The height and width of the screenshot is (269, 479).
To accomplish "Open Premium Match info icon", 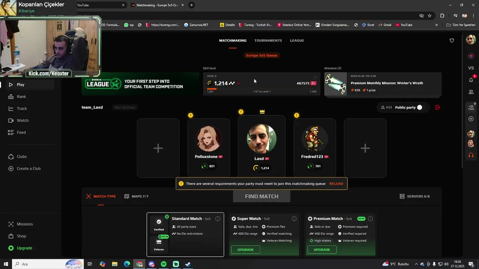I will 370,219.
